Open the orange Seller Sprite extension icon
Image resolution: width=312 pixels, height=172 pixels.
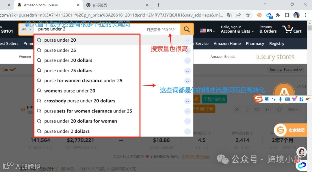(259, 15)
